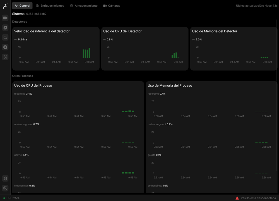Click the red warning triangle icon
The width and height of the screenshot is (279, 201).
(237, 198)
